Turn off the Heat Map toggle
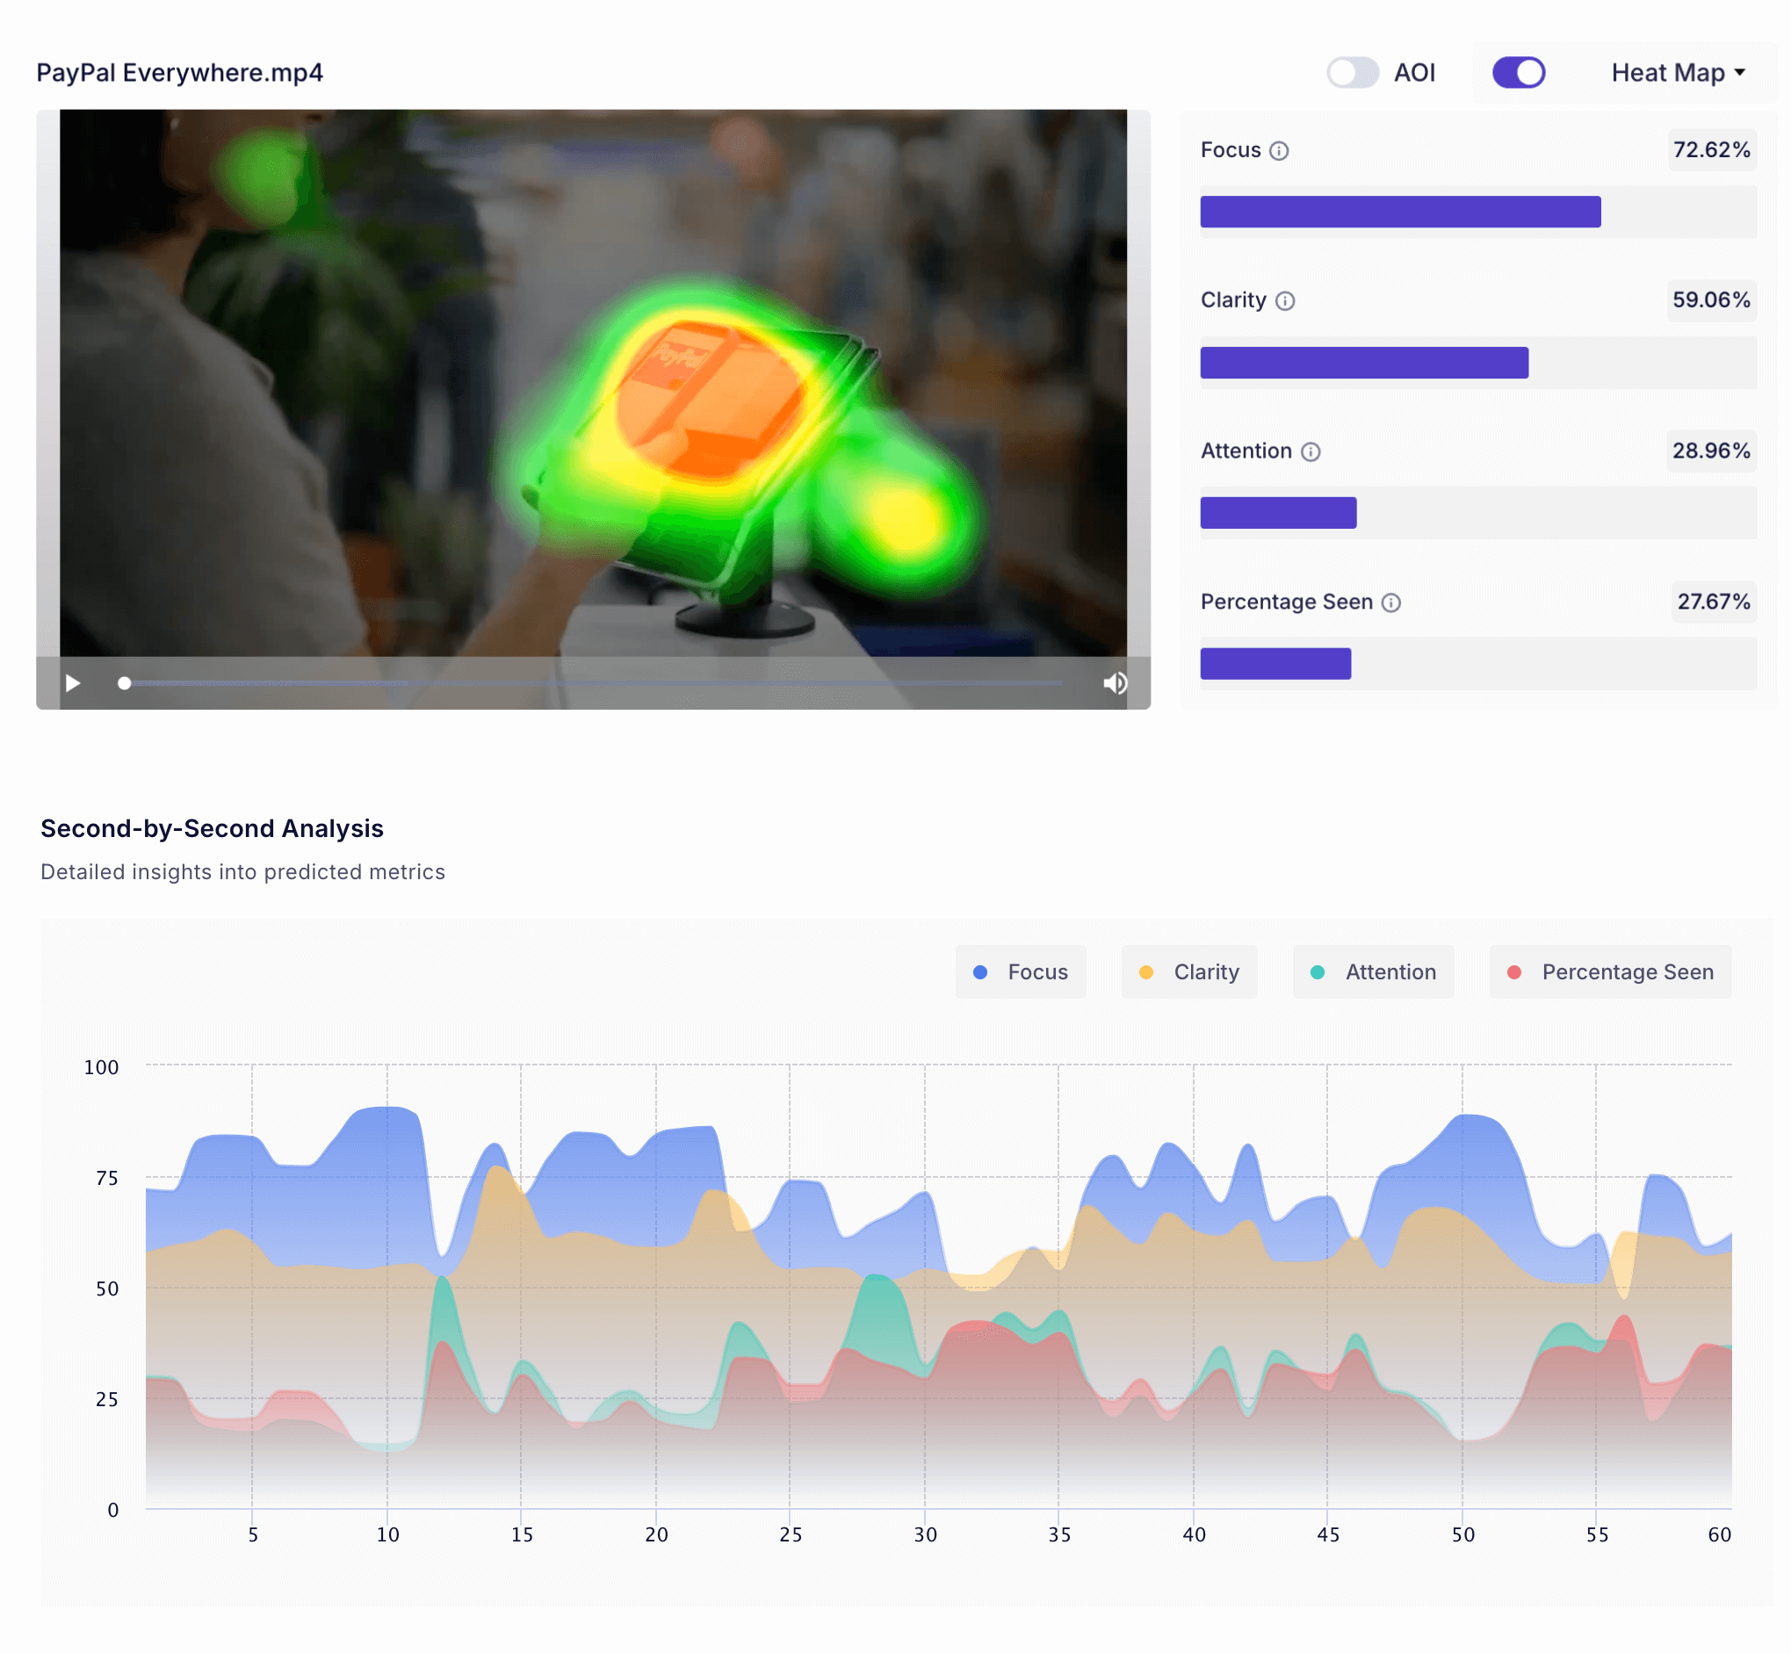This screenshot has height=1653, width=1791. tap(1518, 72)
